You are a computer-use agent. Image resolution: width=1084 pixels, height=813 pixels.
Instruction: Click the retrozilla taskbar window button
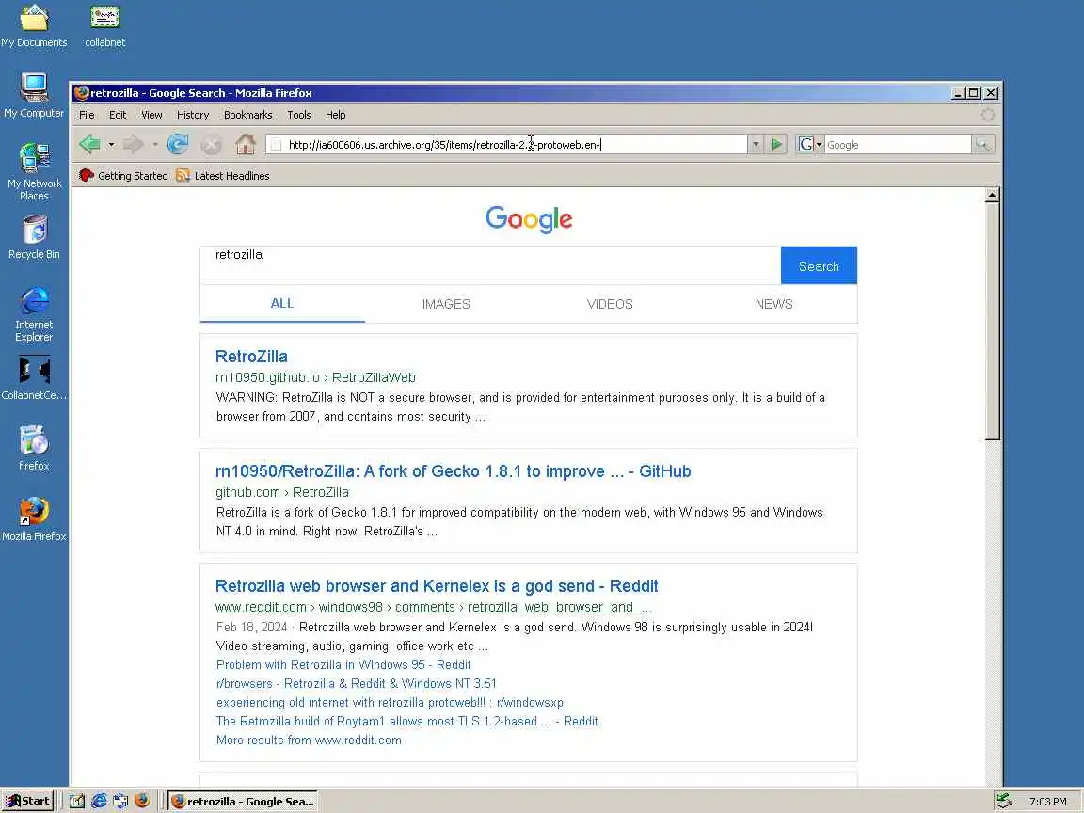click(244, 802)
